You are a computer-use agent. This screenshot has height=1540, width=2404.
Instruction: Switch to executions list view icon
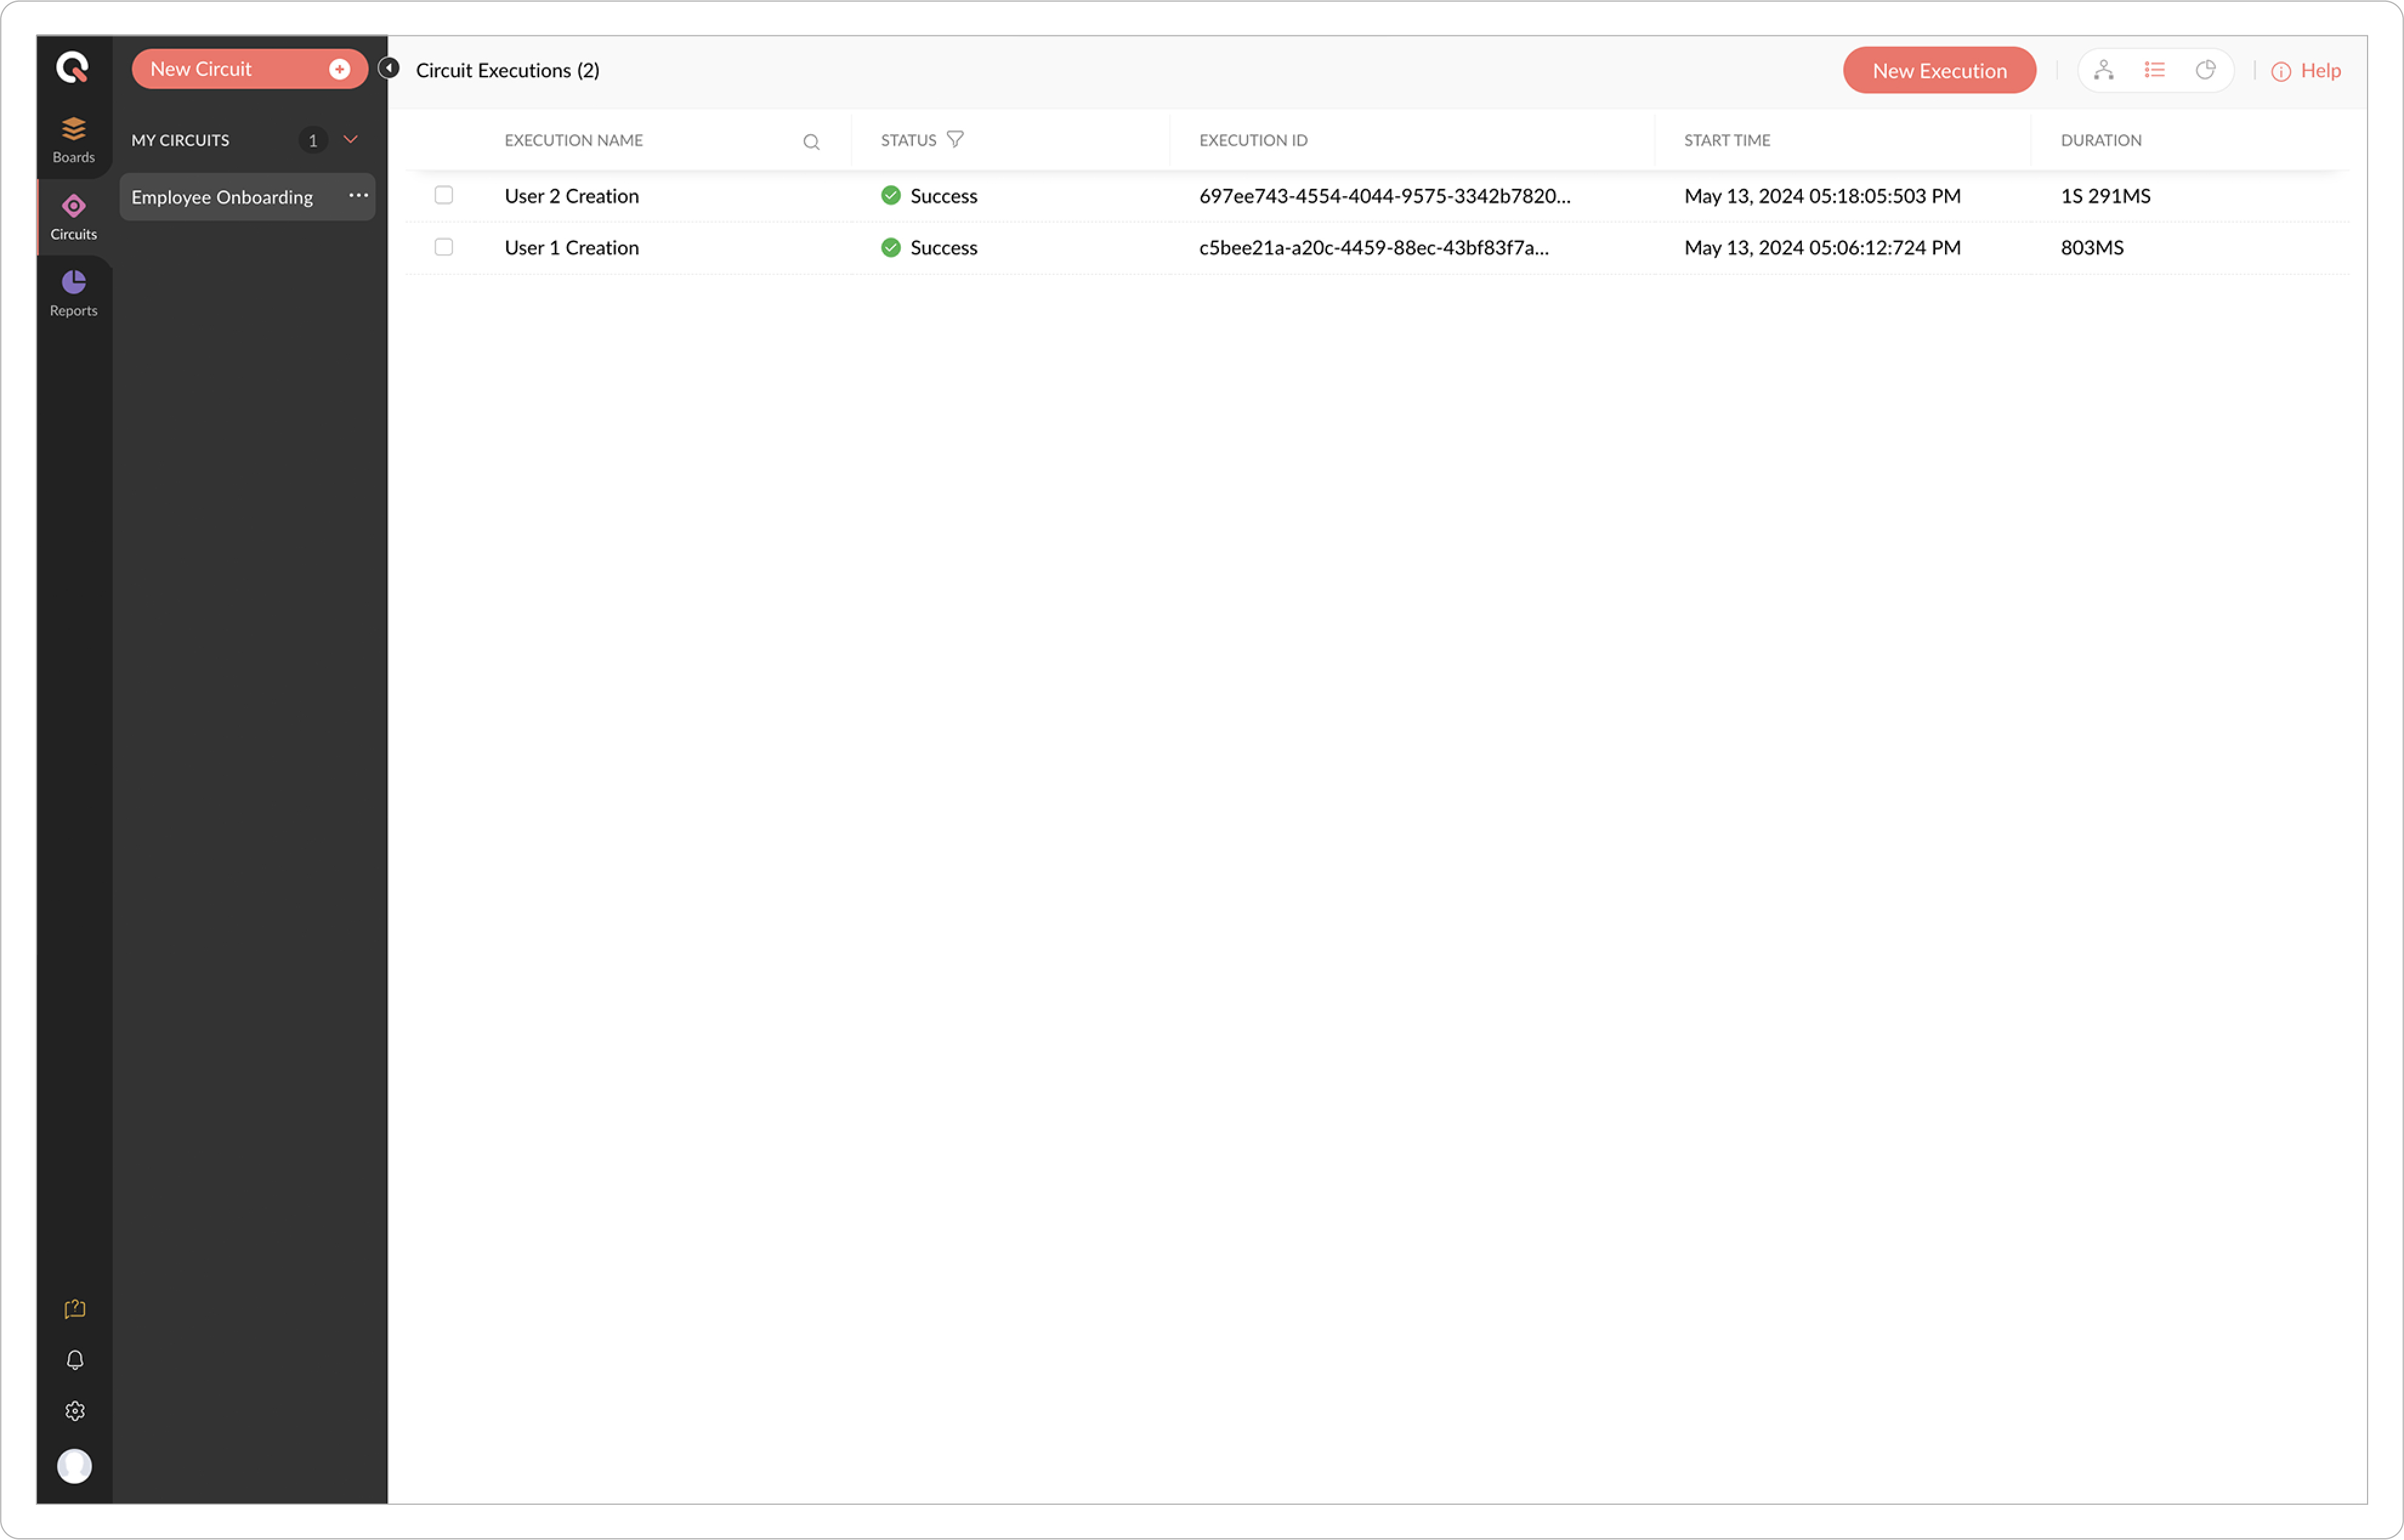tap(2155, 70)
